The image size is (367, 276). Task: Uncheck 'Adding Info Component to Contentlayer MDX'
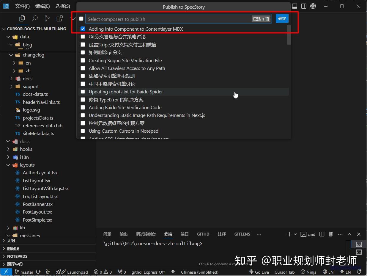click(x=83, y=29)
